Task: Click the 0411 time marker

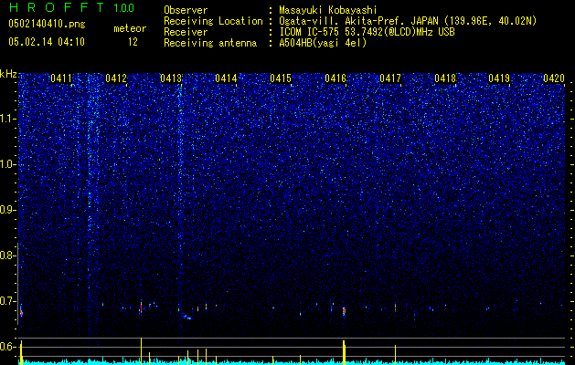Action: click(61, 78)
